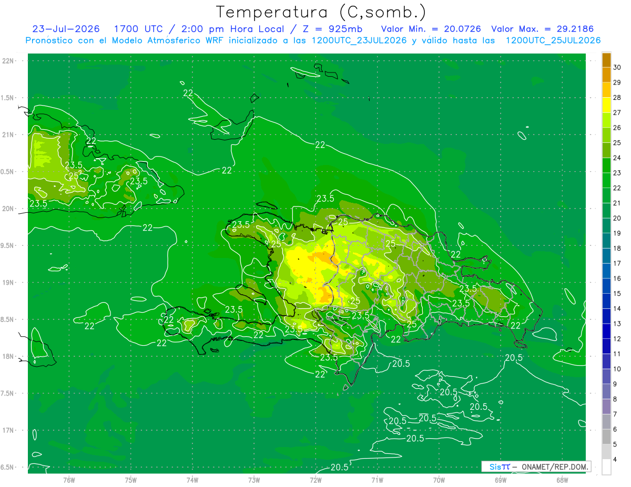This screenshot has height=487, width=631.
Task: Click the '17N' latitude axis label
Action: pos(8,430)
